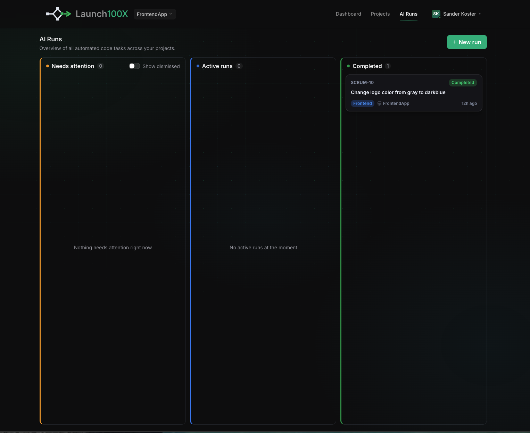Click the zero counter next to Needs attention

[x=100, y=66]
